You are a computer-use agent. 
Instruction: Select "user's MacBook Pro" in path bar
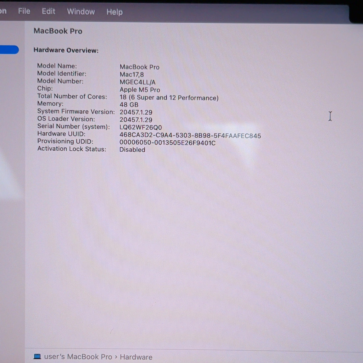click(78, 357)
